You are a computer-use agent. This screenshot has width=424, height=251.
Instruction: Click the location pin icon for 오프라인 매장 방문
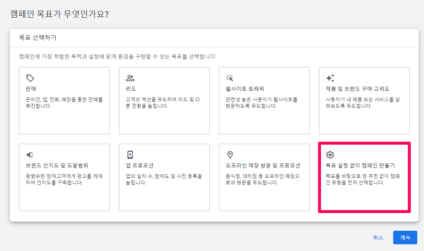pyautogui.click(x=230, y=154)
